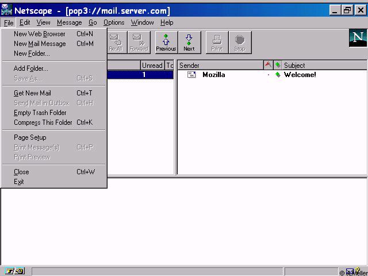
Task: Click the mail envelope icon in status bar
Action: 350,271
